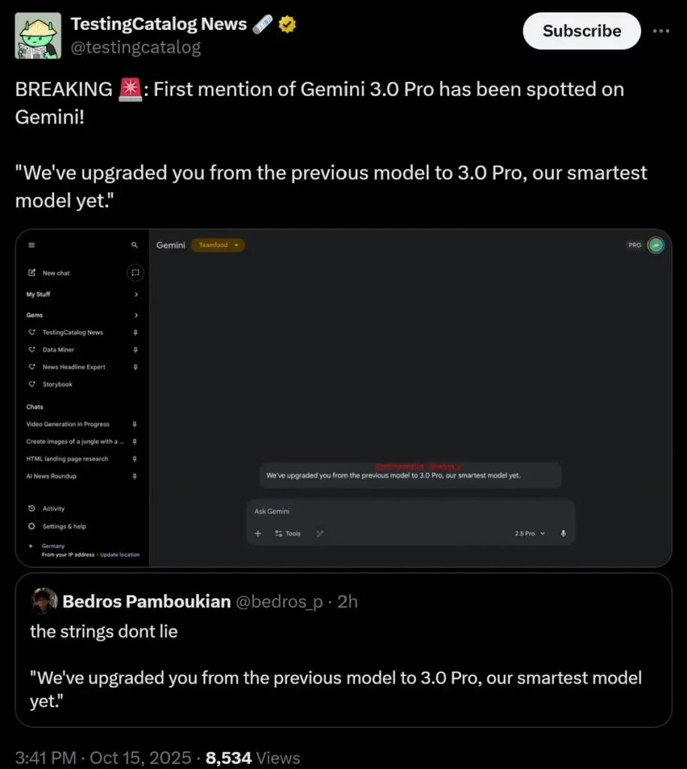The height and width of the screenshot is (769, 687).
Task: Click the Tools button in prompt box
Action: point(288,533)
